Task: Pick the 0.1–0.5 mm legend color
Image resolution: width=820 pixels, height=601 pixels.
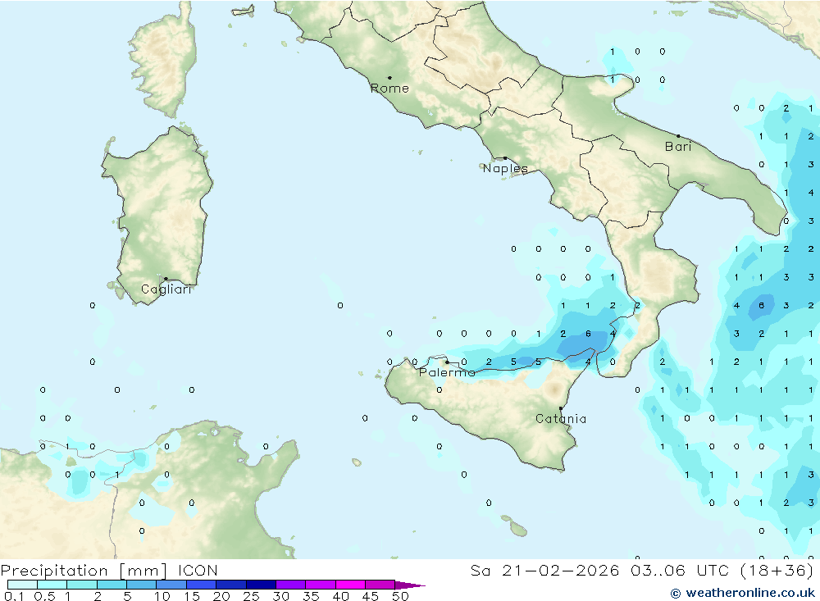Action: coord(22,585)
